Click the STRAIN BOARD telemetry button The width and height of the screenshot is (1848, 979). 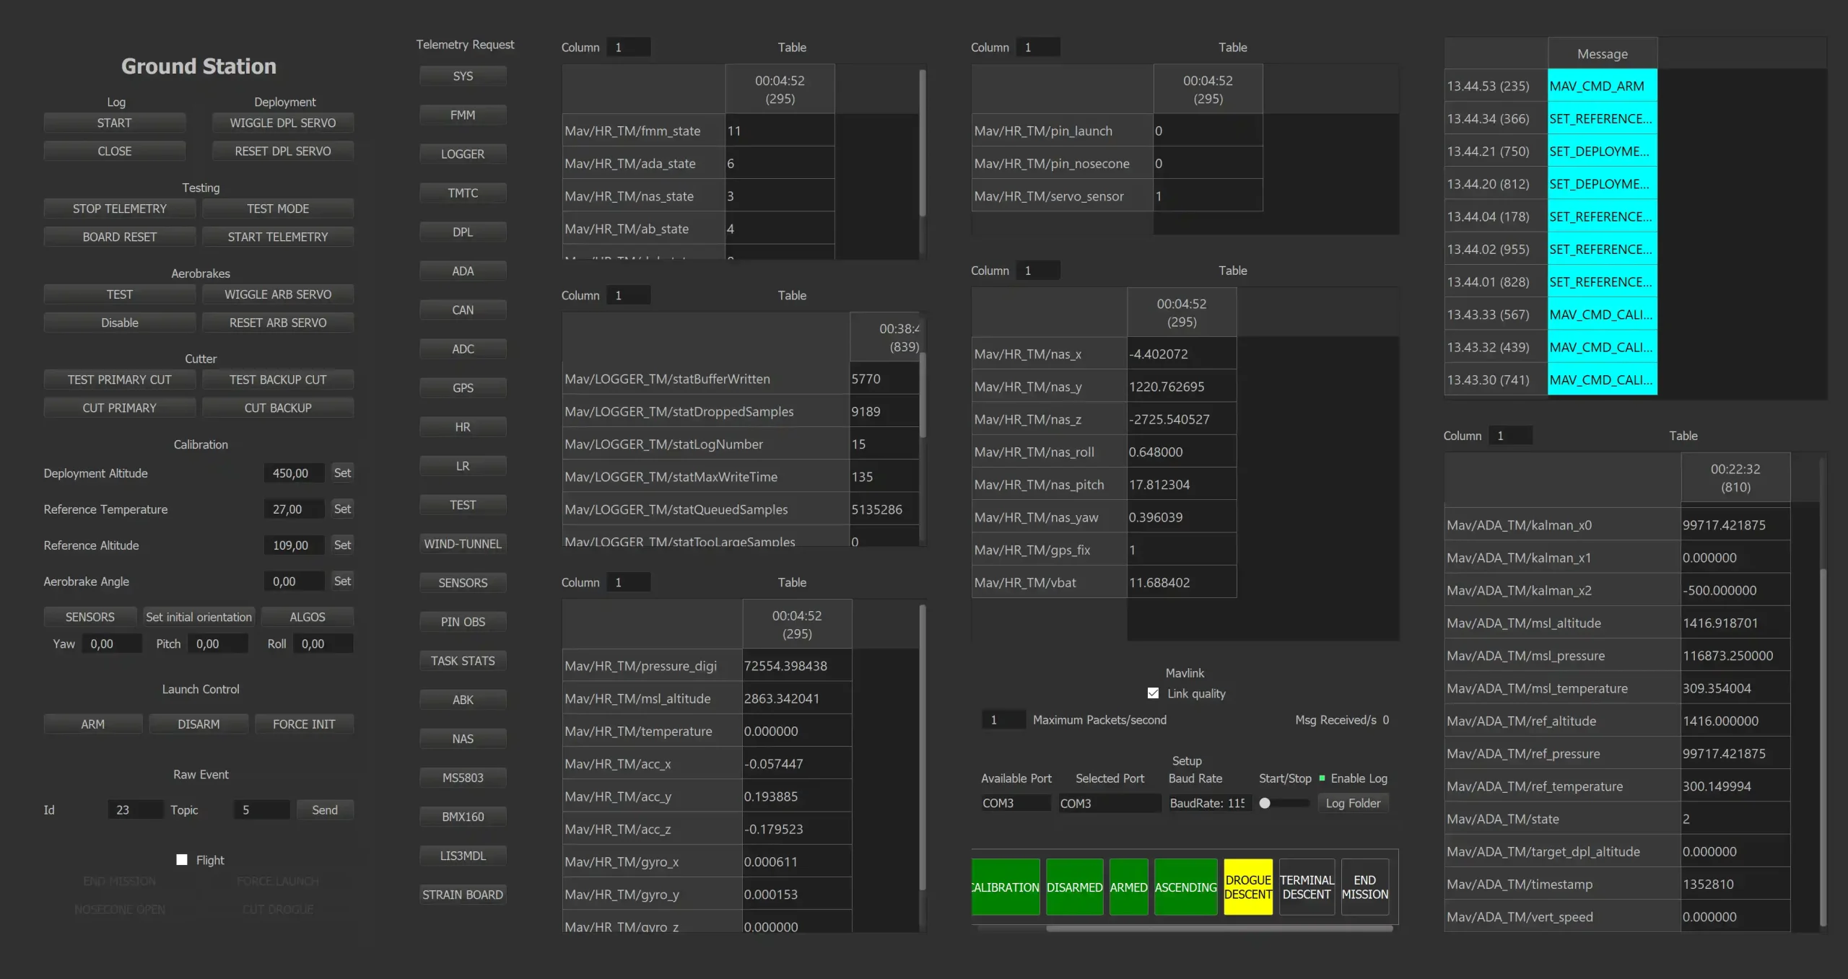click(x=463, y=895)
